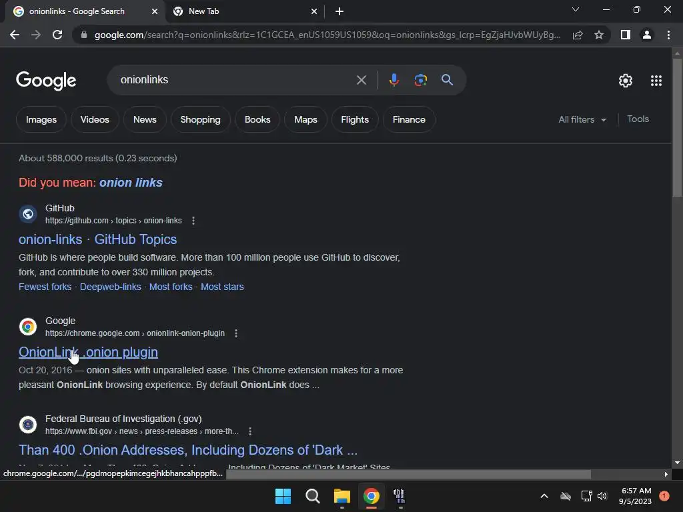Share this page using the share icon
The height and width of the screenshot is (512, 683).
578,35
